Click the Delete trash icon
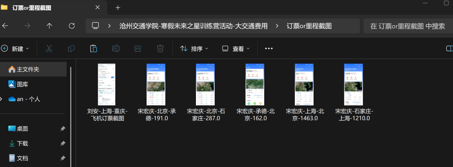453x167 pixels. tap(160, 49)
